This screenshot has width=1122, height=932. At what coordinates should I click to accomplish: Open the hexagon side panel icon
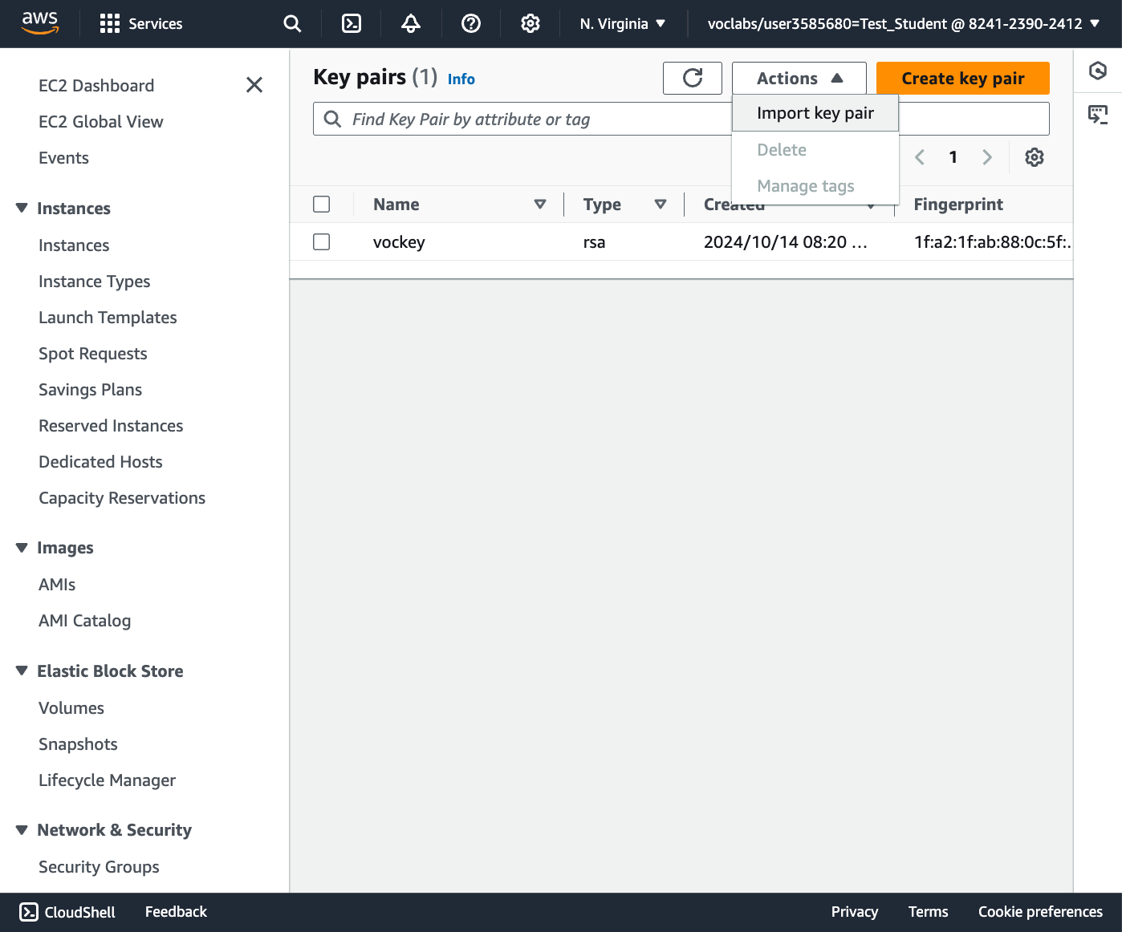pyautogui.click(x=1098, y=71)
